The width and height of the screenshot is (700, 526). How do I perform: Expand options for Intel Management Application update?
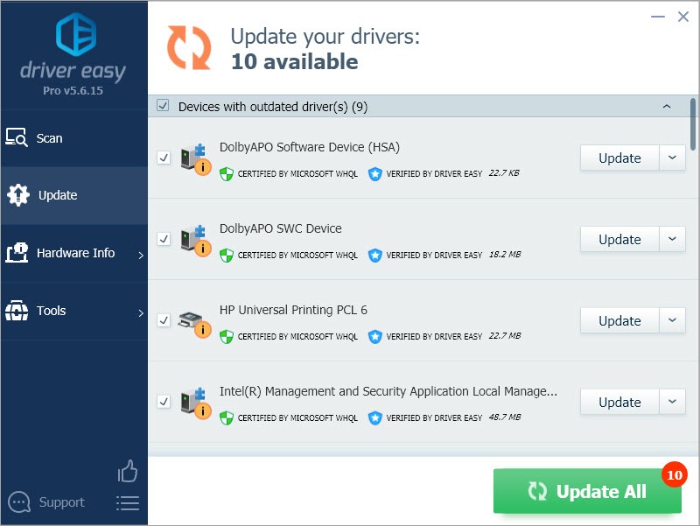673,402
